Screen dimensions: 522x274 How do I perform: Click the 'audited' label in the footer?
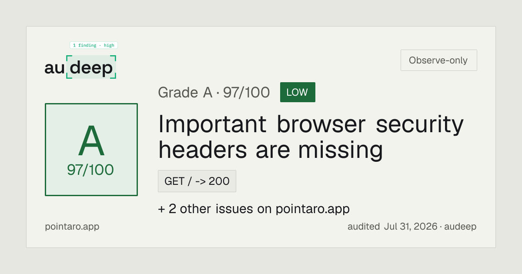pyautogui.click(x=364, y=227)
